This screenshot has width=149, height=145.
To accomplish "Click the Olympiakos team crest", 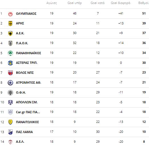I will (x=10, y=14).
